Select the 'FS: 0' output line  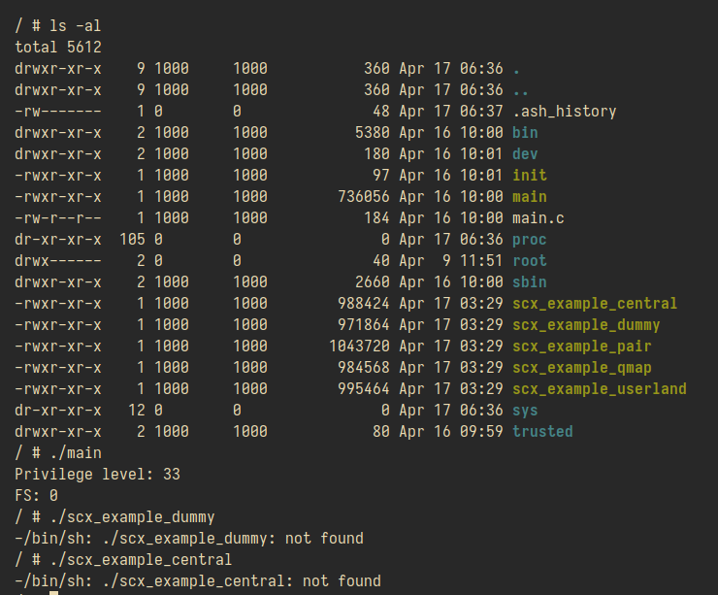tap(36, 496)
